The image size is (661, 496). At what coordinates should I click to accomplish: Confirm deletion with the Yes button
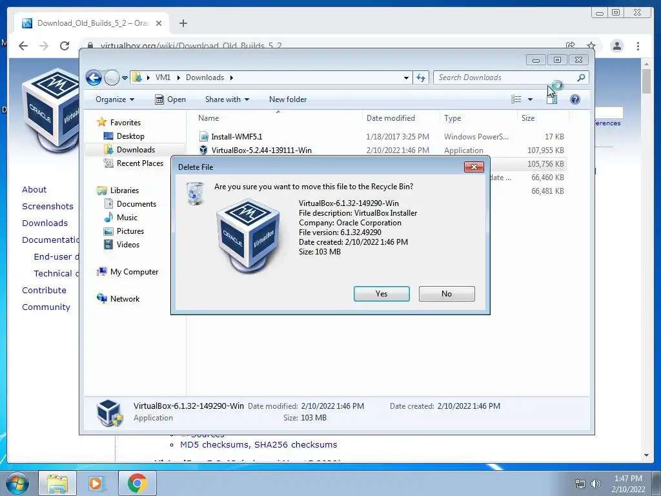(x=381, y=294)
